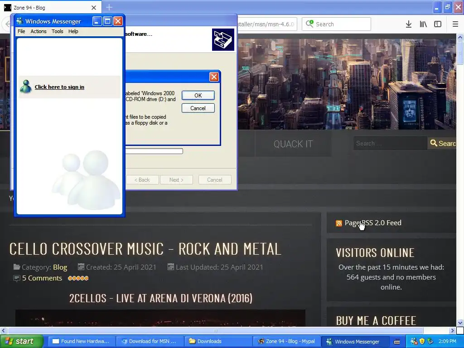Click the vertical scrollbar up arrow
Image resolution: width=464 pixels, height=348 pixels.
pyautogui.click(x=460, y=37)
